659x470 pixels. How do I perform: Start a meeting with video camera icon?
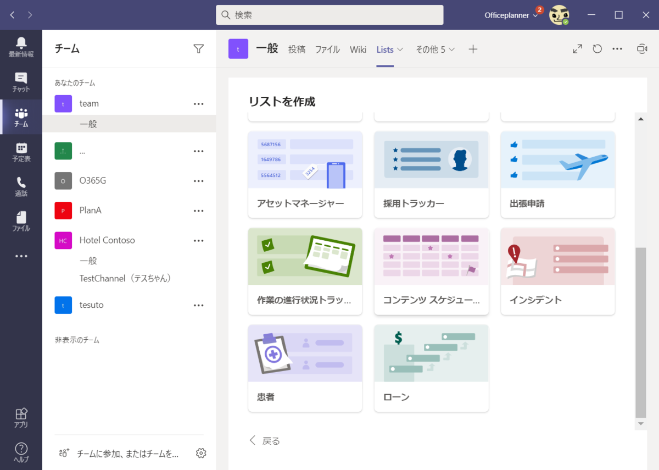(642, 49)
